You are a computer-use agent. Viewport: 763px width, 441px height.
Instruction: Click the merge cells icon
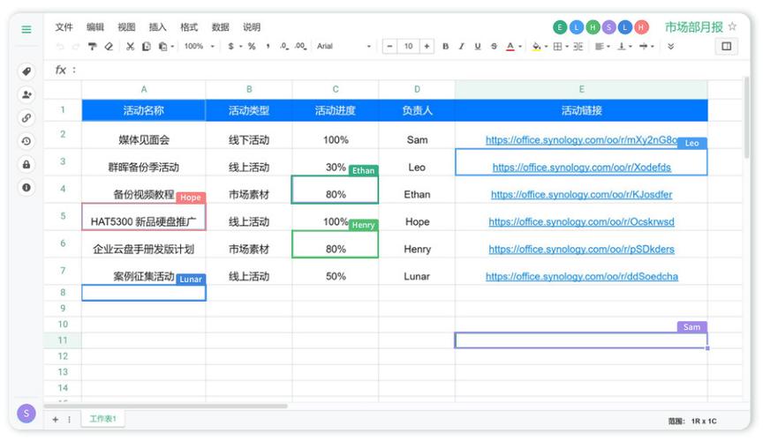tap(578, 47)
